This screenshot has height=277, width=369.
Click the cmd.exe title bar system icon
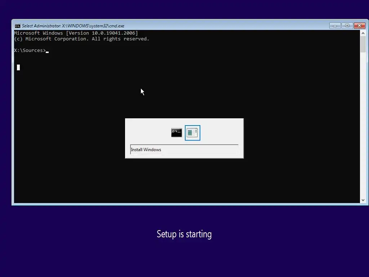tap(18, 26)
